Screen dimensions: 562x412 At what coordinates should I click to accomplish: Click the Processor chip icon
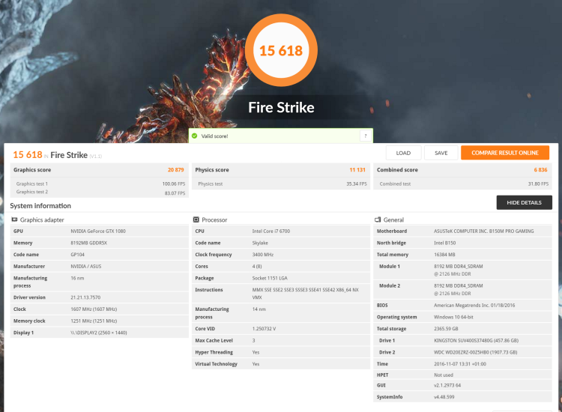(196, 219)
